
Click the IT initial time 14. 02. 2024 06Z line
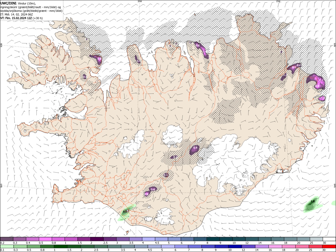coord(17,14)
